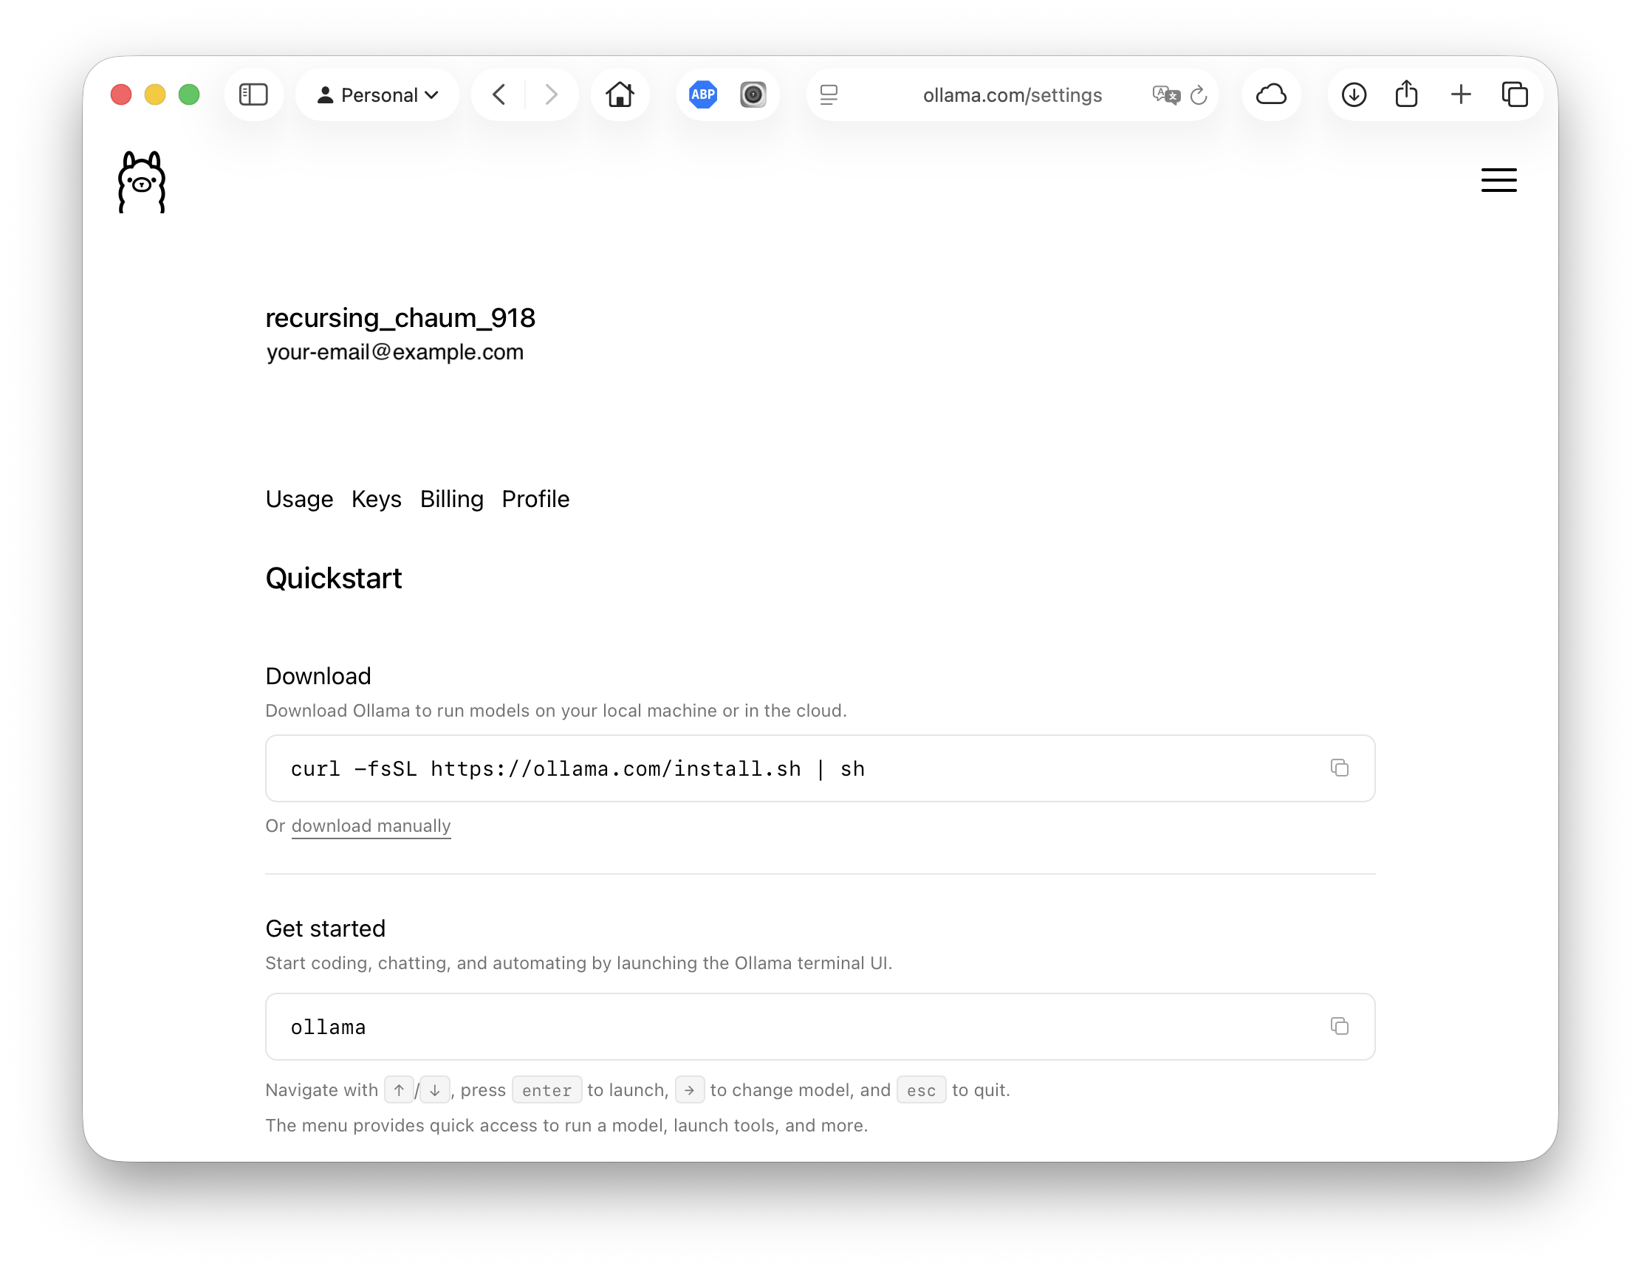
Task: Copy the curl install command
Action: 1339,768
